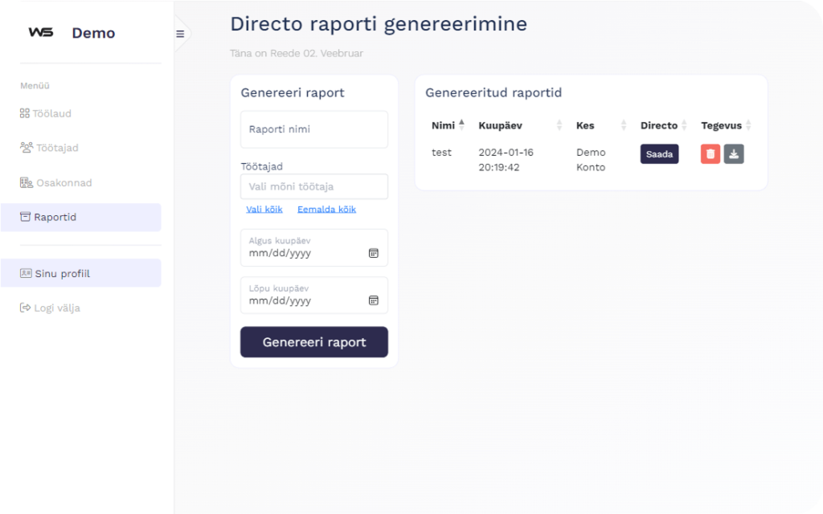Sort table by Nimi column arrow
Viewport: 823px width, 514px height.
point(461,124)
